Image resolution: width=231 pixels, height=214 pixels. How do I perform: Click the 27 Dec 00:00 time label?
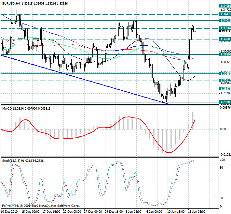tap(93, 212)
